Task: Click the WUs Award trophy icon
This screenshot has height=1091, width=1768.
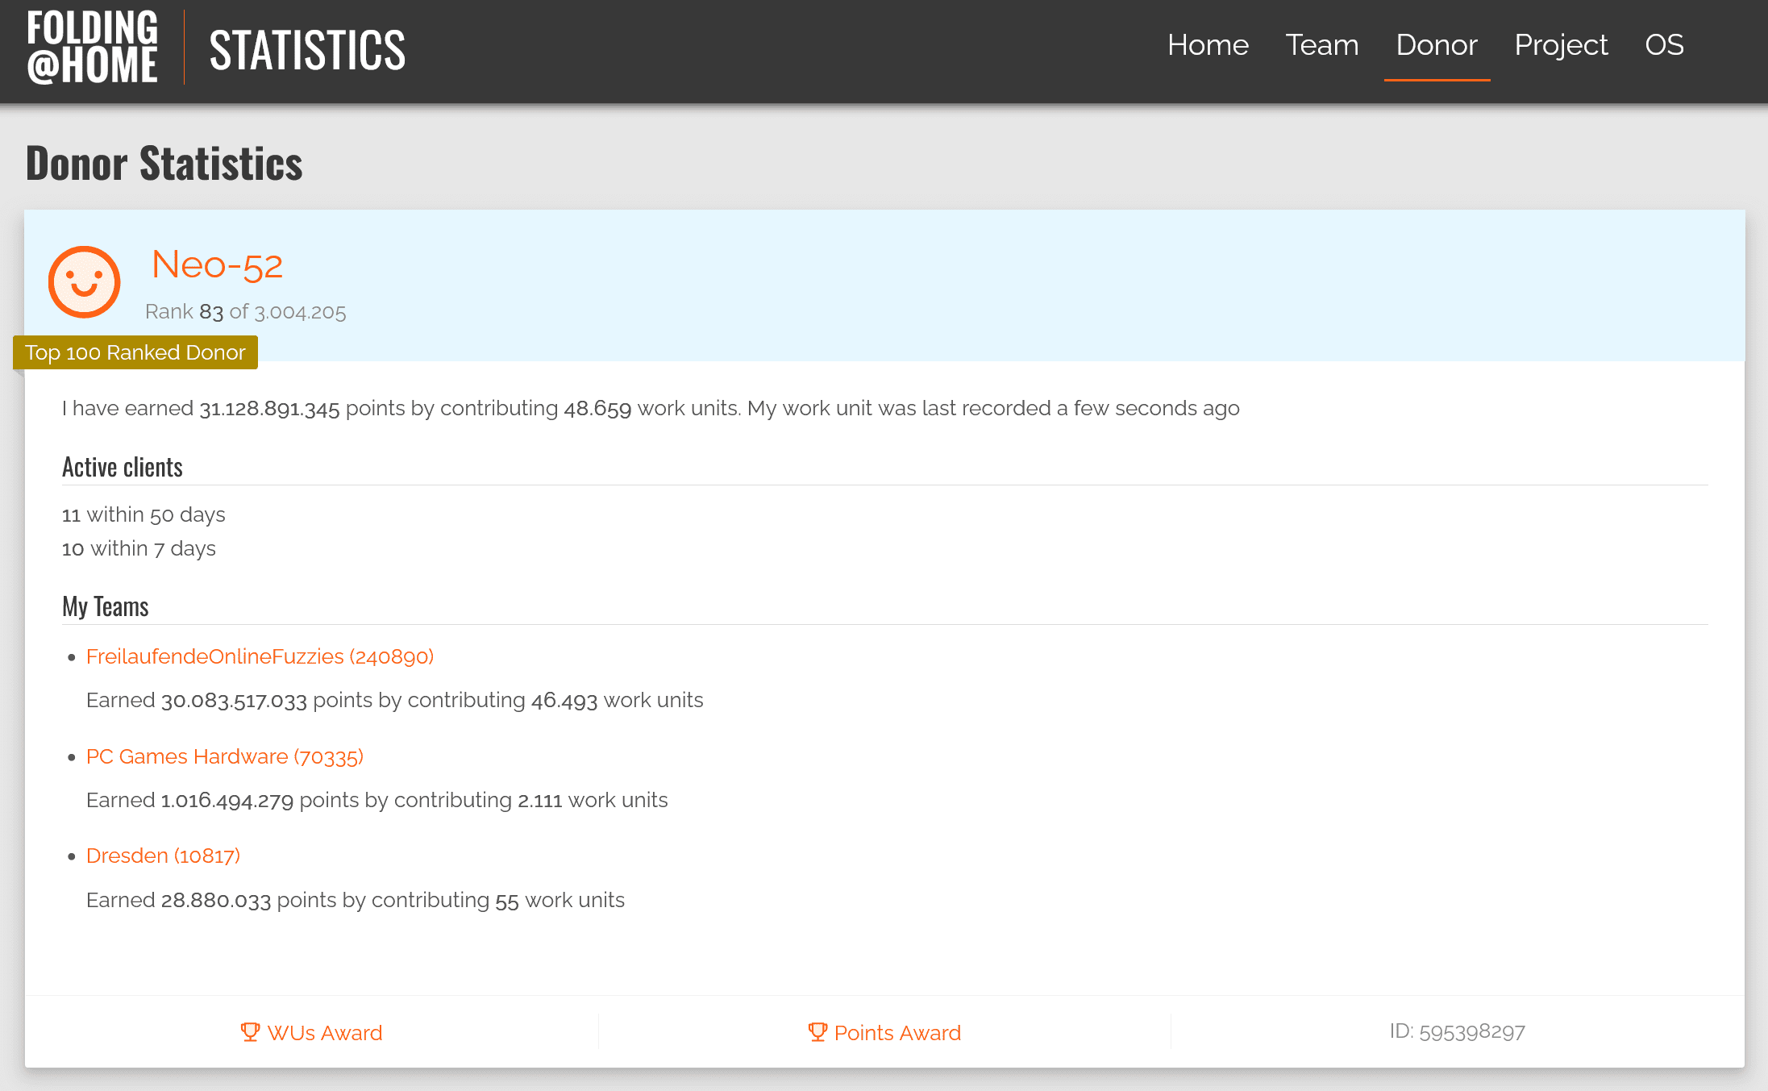Action: coord(250,1032)
